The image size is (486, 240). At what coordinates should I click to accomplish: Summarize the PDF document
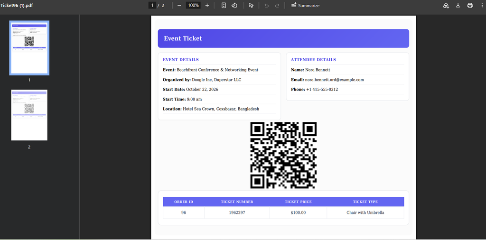305,5
